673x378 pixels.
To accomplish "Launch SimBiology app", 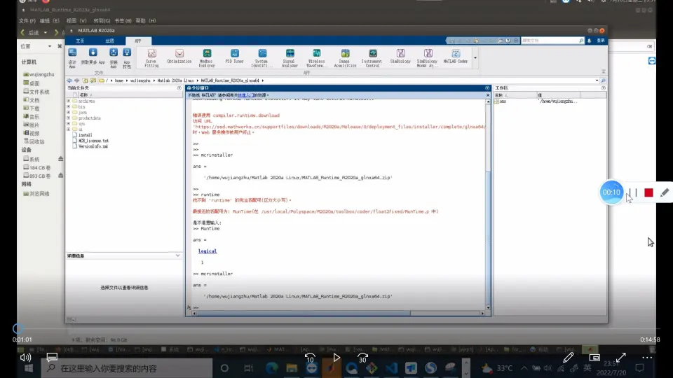I will click(x=400, y=57).
